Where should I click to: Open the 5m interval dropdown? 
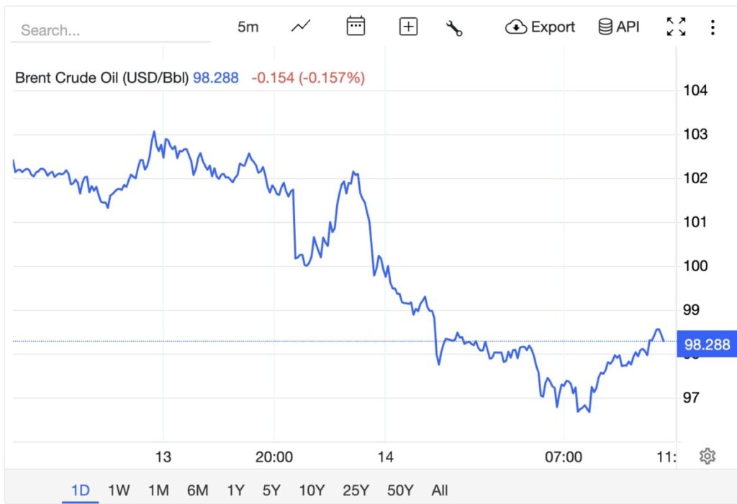248,27
